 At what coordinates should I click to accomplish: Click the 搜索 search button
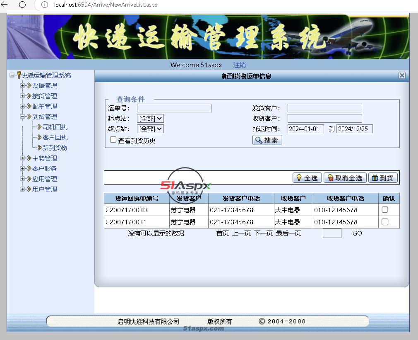coord(267,140)
